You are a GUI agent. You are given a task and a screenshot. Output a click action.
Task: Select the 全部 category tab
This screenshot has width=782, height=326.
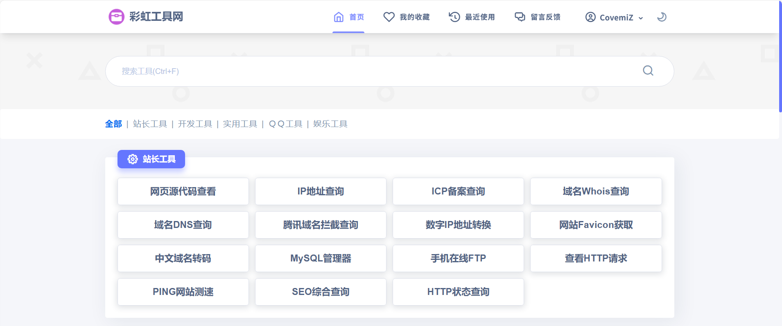(x=113, y=124)
